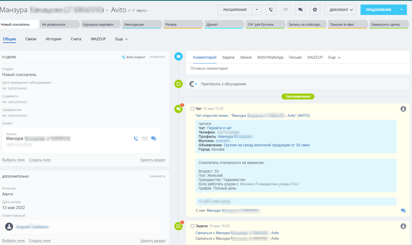
Task: Click the не заполнено value under Гражданство
Action: click(15, 116)
